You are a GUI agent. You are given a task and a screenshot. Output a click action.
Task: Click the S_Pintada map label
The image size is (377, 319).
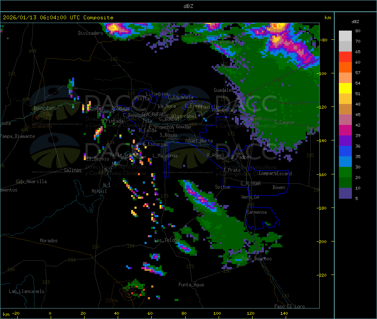pyautogui.click(x=112, y=121)
